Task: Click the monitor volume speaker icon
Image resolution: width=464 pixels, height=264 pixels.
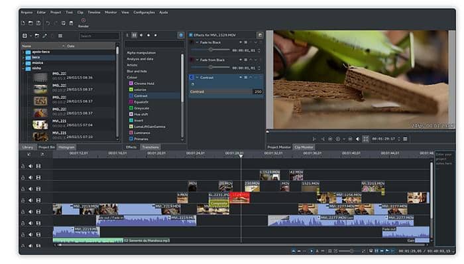Action: (x=357, y=139)
